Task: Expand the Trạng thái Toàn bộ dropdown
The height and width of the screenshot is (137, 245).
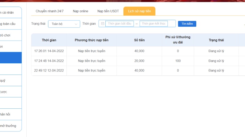Action: tap(64, 24)
